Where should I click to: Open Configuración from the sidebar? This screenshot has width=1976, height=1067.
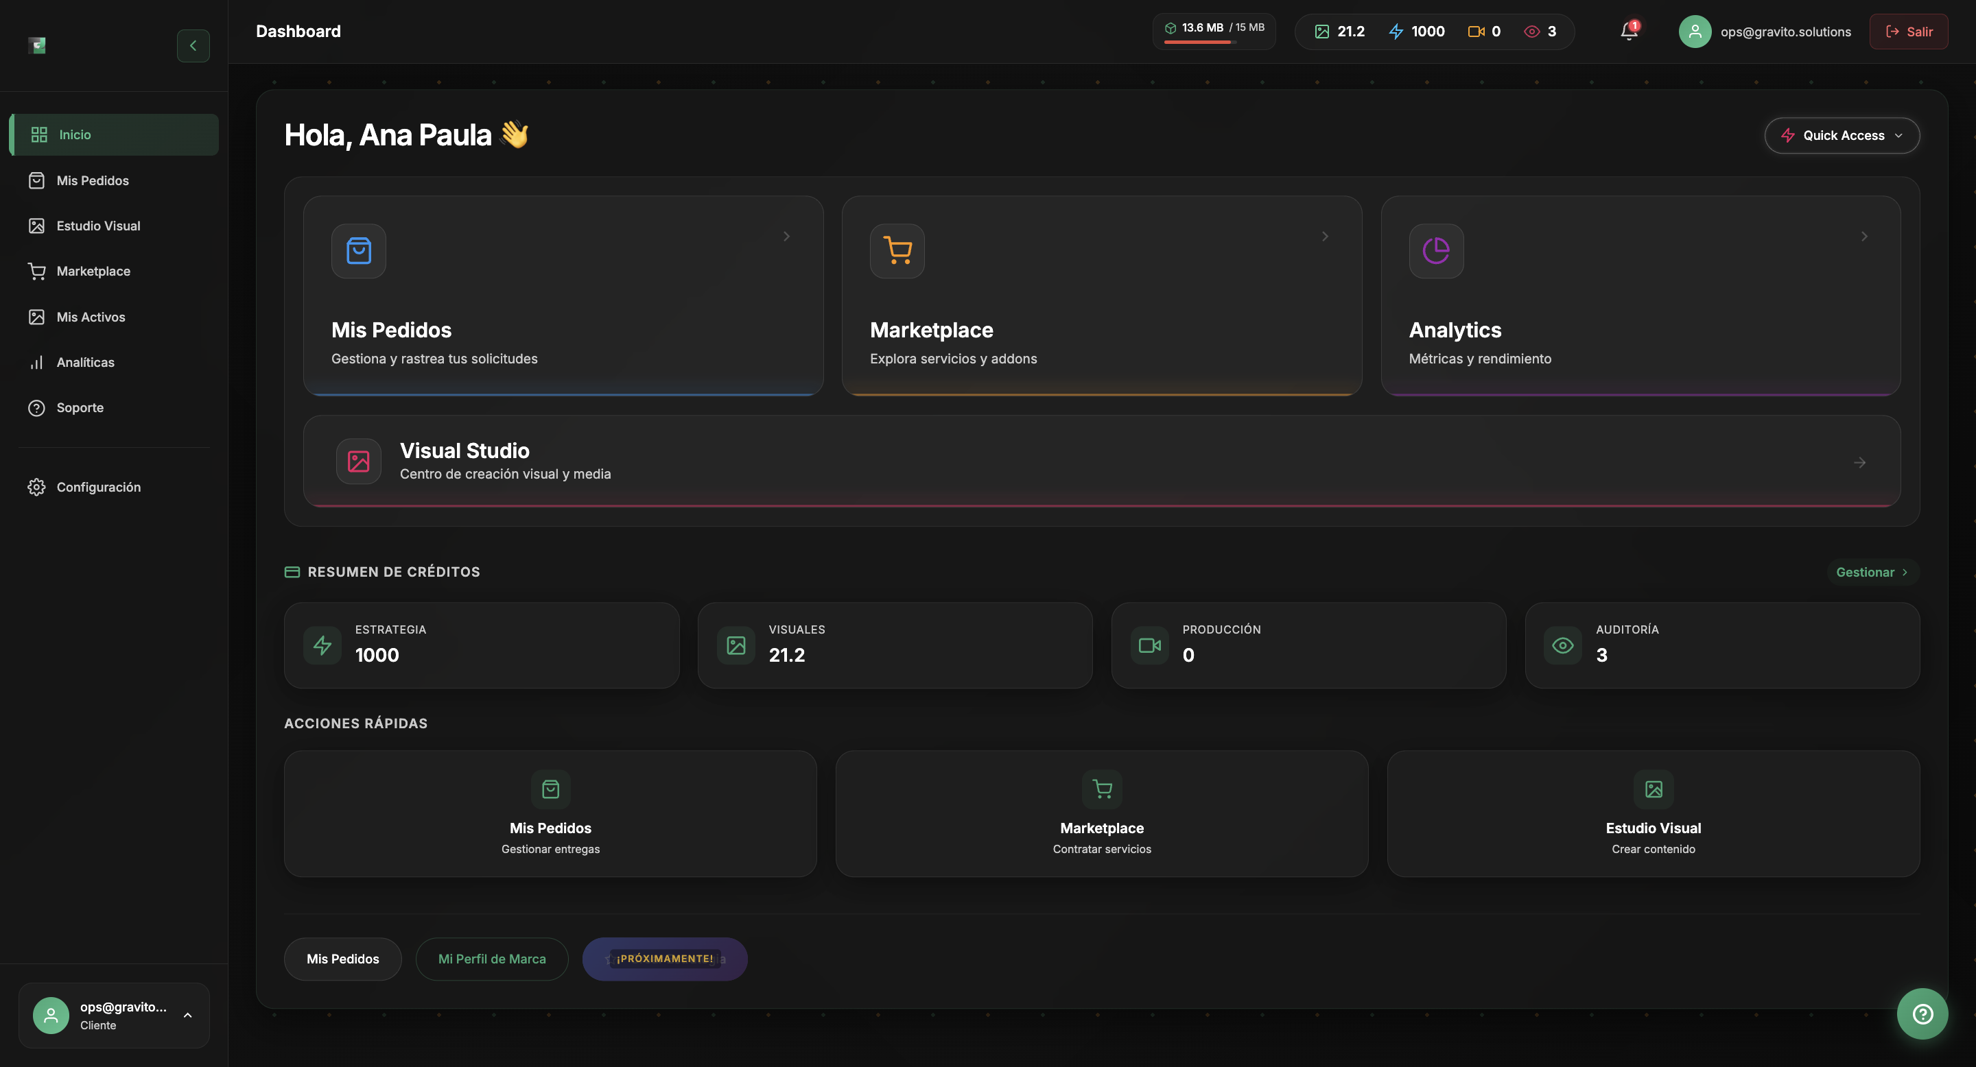point(99,487)
